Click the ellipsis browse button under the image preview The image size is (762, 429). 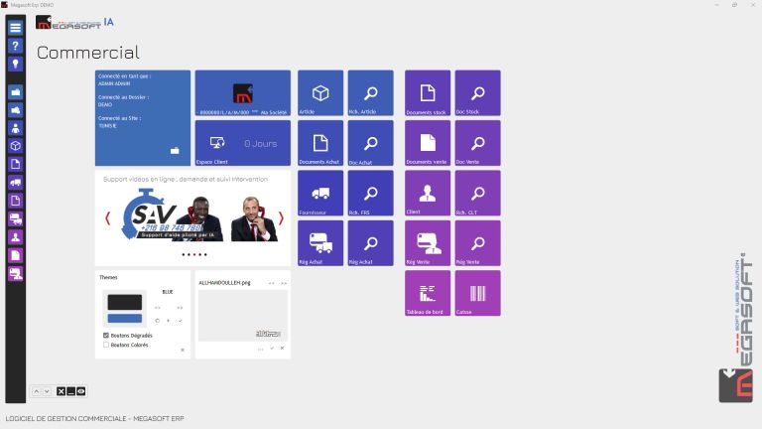261,349
